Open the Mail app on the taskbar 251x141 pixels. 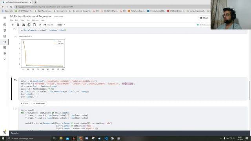click(67, 138)
